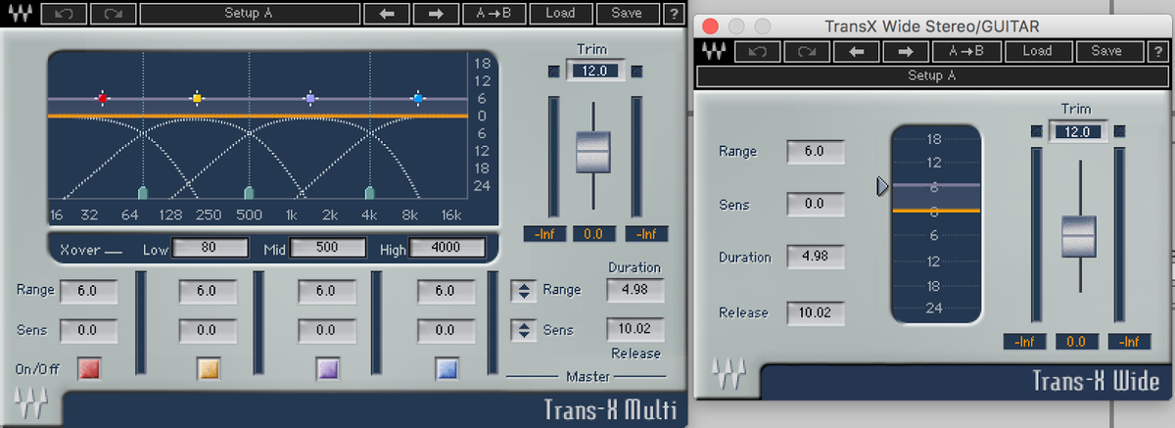Click the Trim value field in TransX Wide
The image size is (1175, 428).
pyautogui.click(x=1077, y=131)
